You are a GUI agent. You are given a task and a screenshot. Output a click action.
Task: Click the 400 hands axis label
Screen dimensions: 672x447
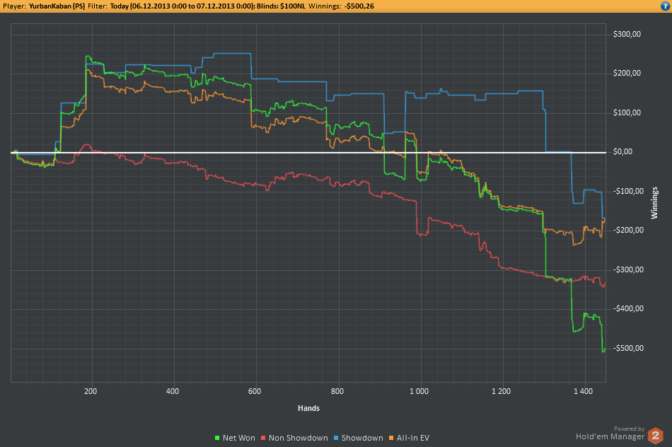[x=173, y=391]
